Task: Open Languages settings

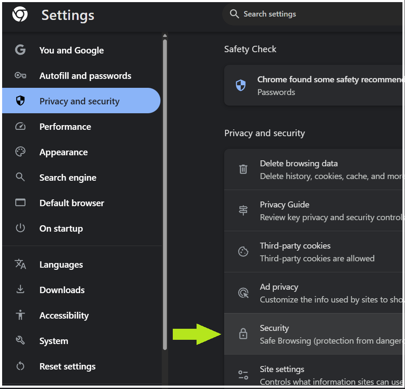Action: coord(81,264)
